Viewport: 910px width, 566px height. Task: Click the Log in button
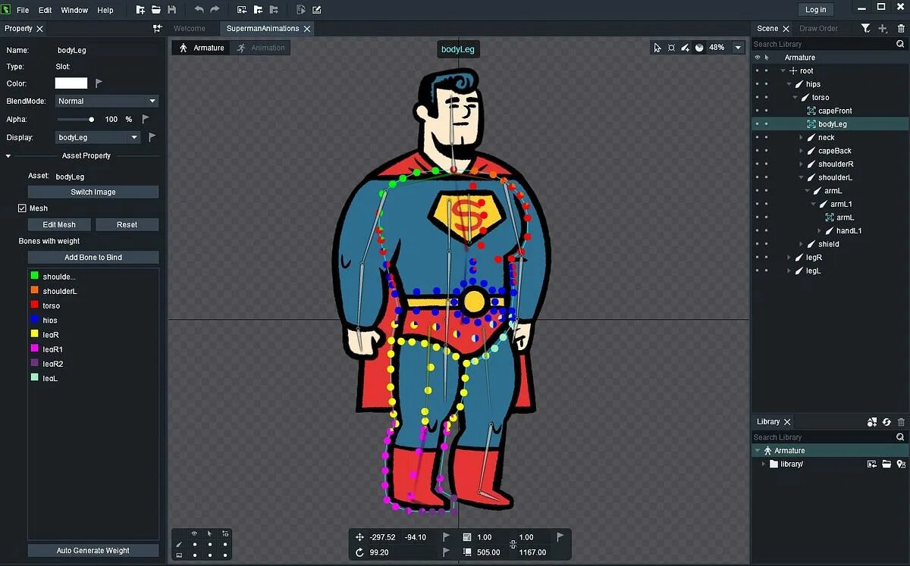point(816,9)
